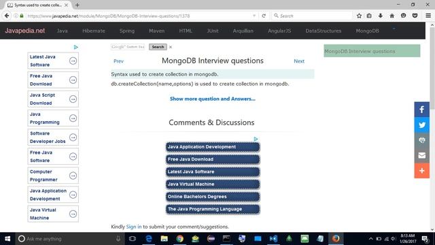
Task: Click the Online Bachelors Degrees ad button
Action: pyautogui.click(x=213, y=197)
